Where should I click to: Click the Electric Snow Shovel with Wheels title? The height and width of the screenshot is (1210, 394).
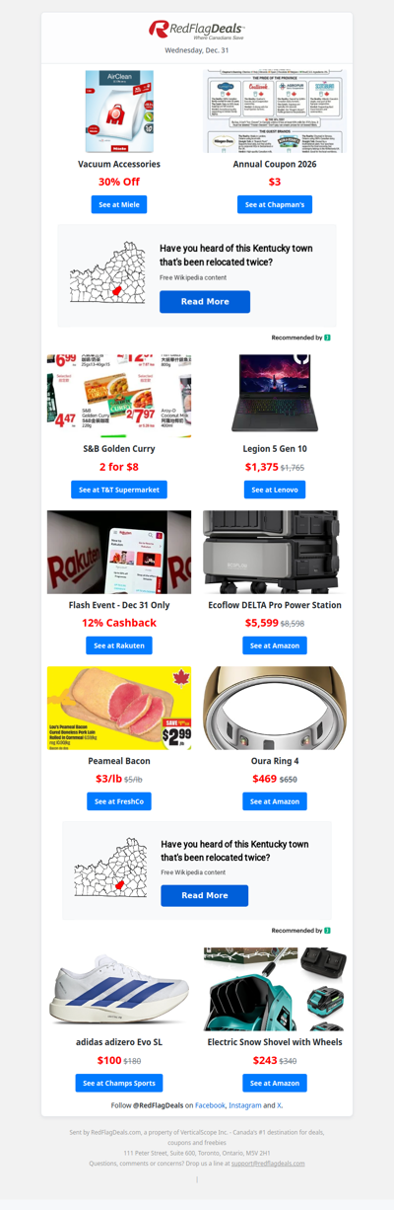click(275, 1041)
